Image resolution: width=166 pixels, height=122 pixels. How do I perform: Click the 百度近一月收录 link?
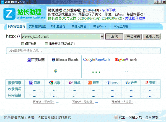(122, 102)
